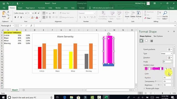
Task: Click Remove gradient stop icon
Action: [171, 69]
